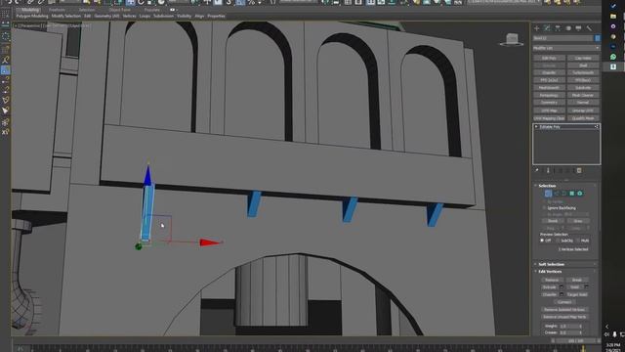Click the Weight spinner arrows
This screenshot has height=352, width=625.
coord(580,326)
